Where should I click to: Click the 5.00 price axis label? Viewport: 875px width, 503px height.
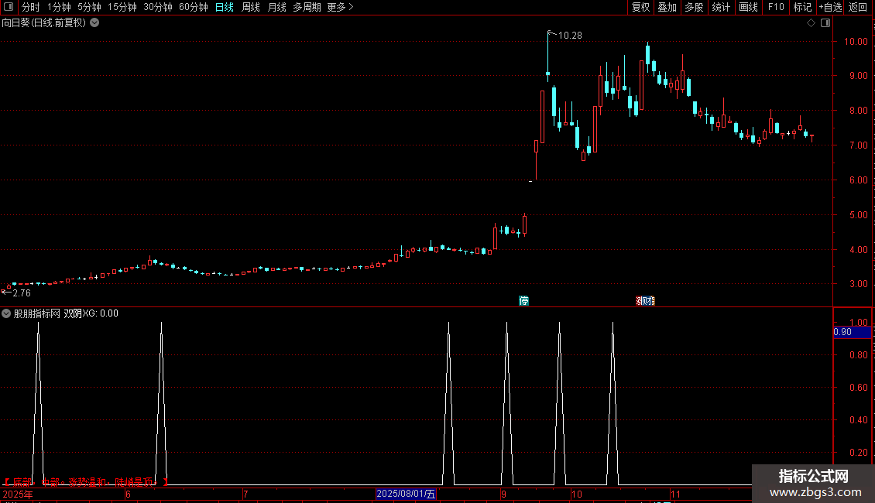click(x=858, y=214)
